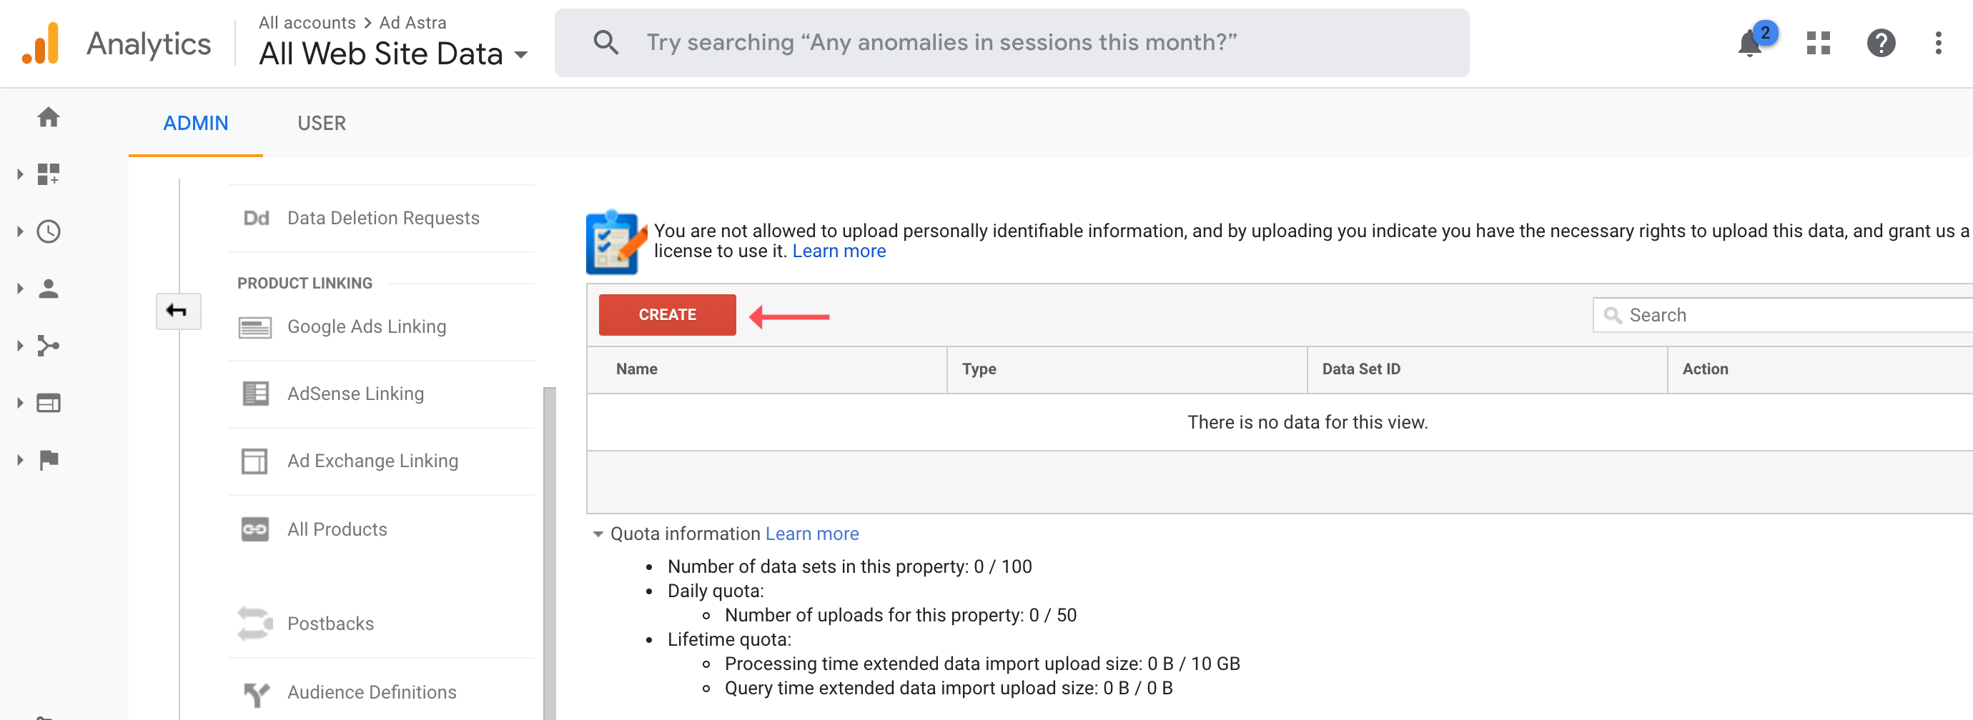Screen dimensions: 1973x720
Task: Click the admin column scrollbar
Action: tap(549, 551)
